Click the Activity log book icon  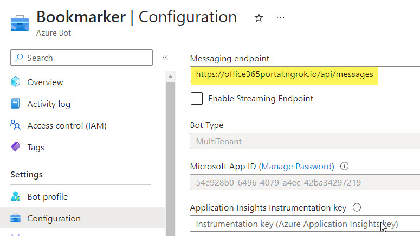[15, 104]
